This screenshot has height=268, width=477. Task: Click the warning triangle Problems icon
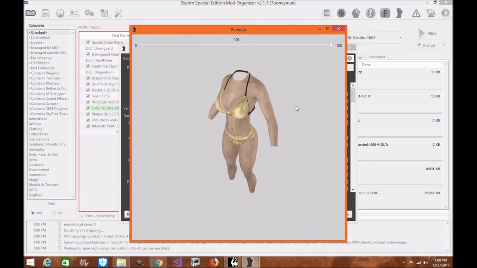click(416, 13)
